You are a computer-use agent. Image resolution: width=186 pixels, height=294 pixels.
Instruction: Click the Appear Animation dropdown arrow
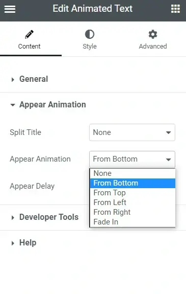169,160
